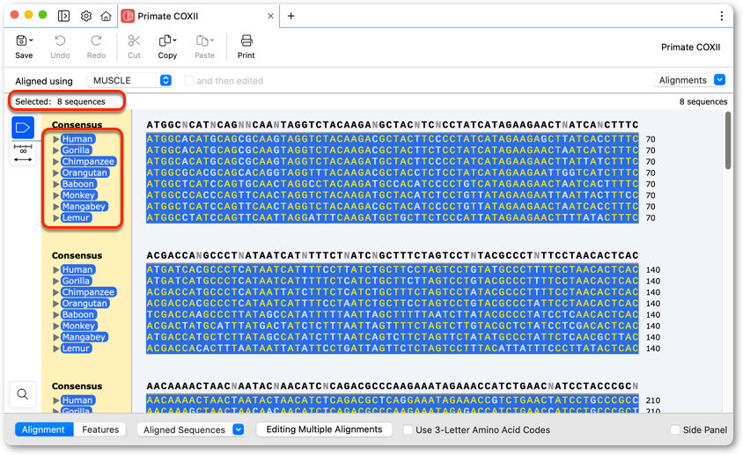Toggle the sidebar panel icon
Screen dimensions: 743x455
tap(63, 16)
